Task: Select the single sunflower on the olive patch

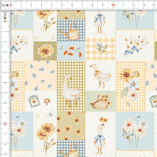Action: click(x=46, y=51)
